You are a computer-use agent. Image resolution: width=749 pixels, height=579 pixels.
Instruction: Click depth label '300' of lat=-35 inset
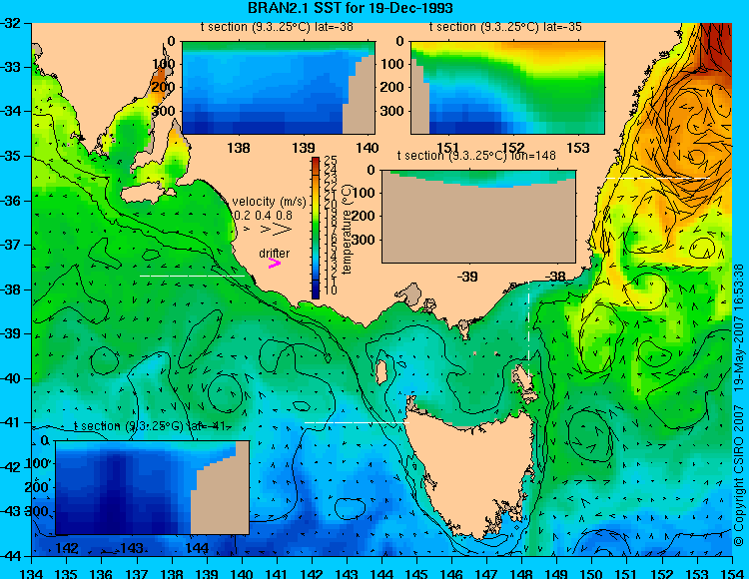tap(392, 111)
